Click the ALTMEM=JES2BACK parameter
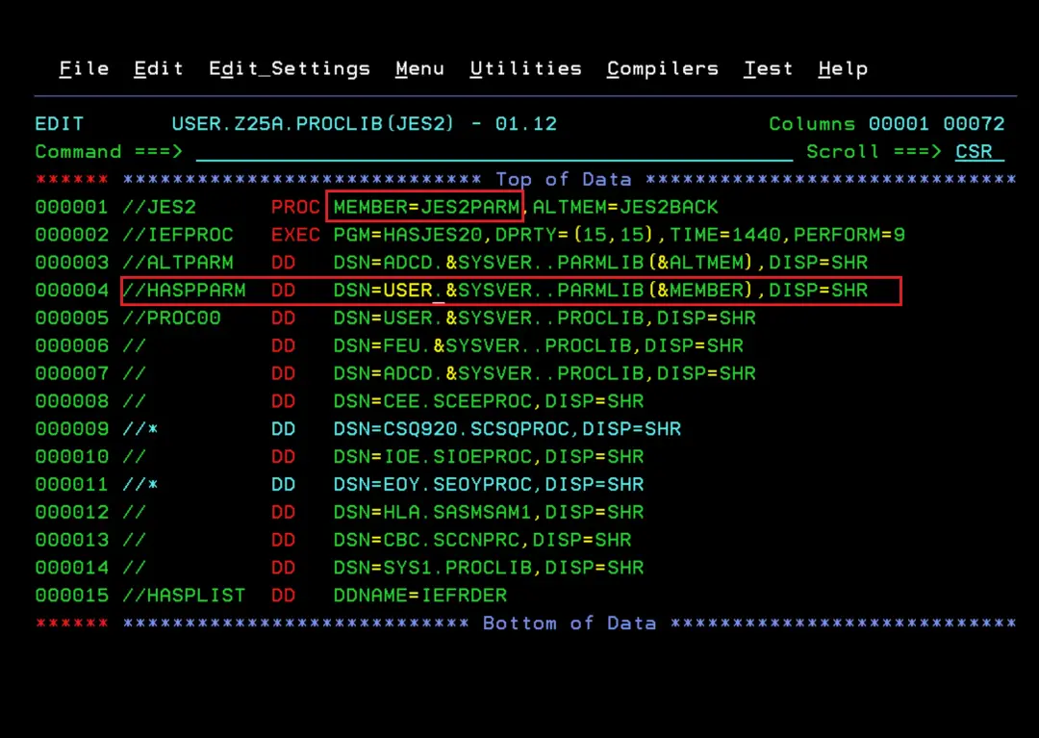The height and width of the screenshot is (738, 1039). (625, 207)
